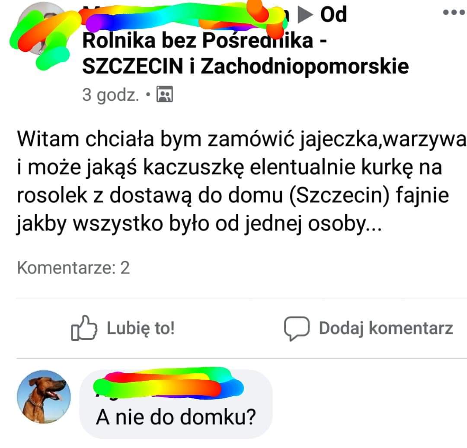
Task: Click the Lubię to! label
Action: pos(141,328)
